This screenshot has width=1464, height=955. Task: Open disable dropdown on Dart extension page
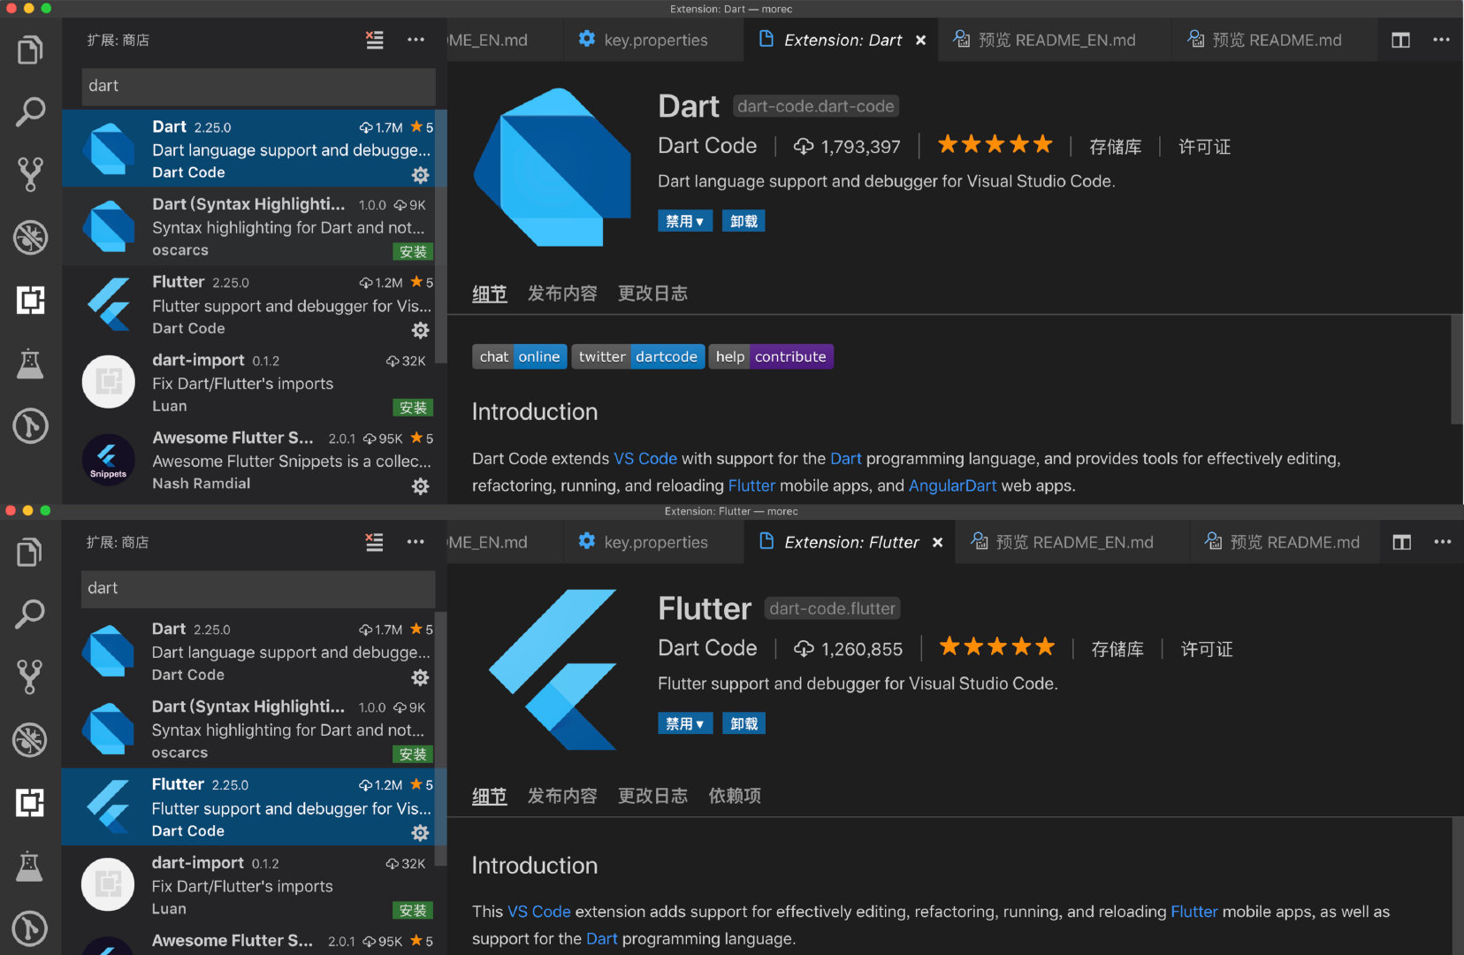[685, 221]
